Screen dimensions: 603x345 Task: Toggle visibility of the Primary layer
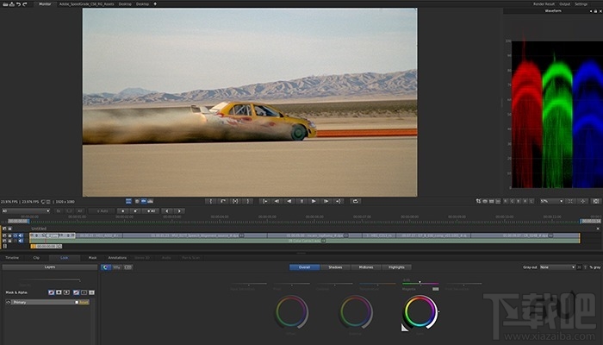pos(6,303)
